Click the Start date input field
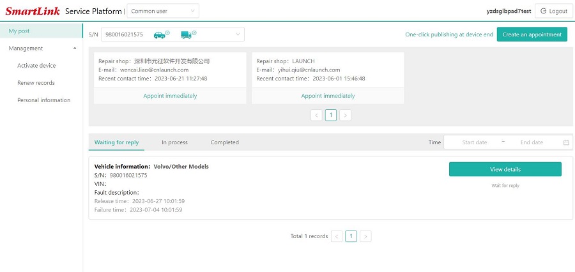This screenshot has width=575, height=272. [474, 142]
